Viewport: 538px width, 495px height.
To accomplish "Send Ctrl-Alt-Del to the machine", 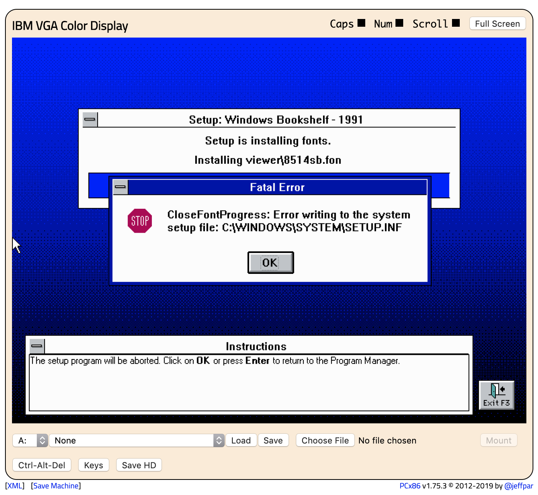I will pos(42,465).
